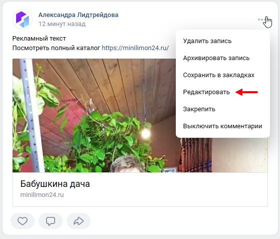Screen dimensions: 280x239
Task: Open the Бабушкина дача link card title
Action: (x=55, y=184)
